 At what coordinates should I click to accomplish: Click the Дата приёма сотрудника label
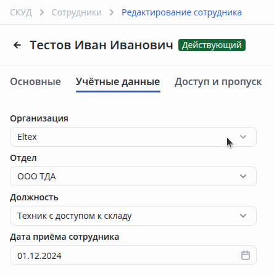coord(65,237)
